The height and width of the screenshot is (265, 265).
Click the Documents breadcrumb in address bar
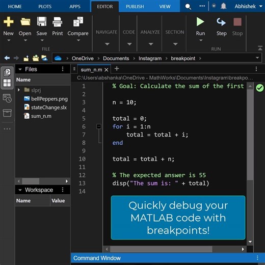click(x=116, y=58)
